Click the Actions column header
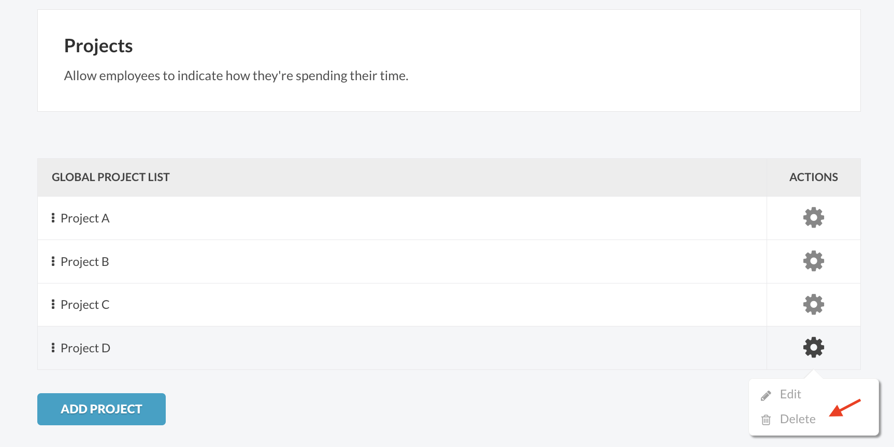Screen dimensions: 894x447 [813, 177]
